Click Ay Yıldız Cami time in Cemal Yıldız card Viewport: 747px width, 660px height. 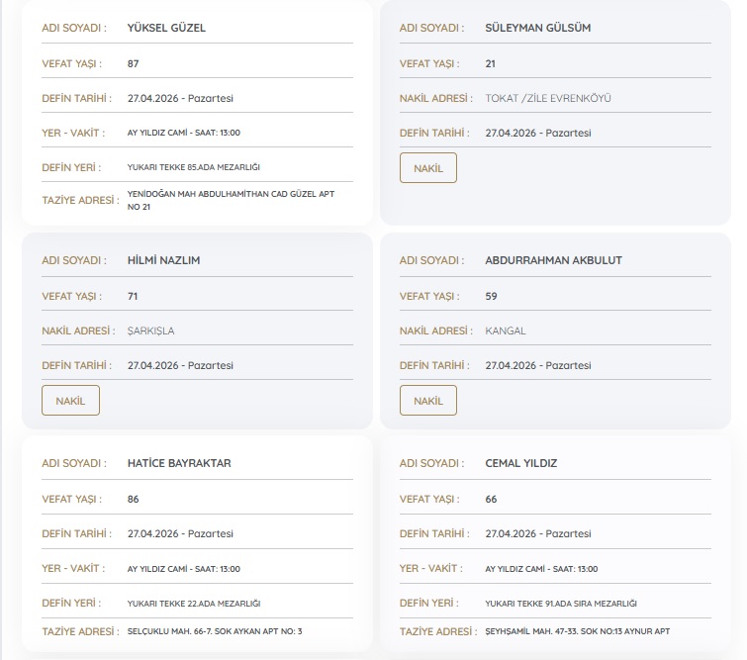pyautogui.click(x=541, y=569)
